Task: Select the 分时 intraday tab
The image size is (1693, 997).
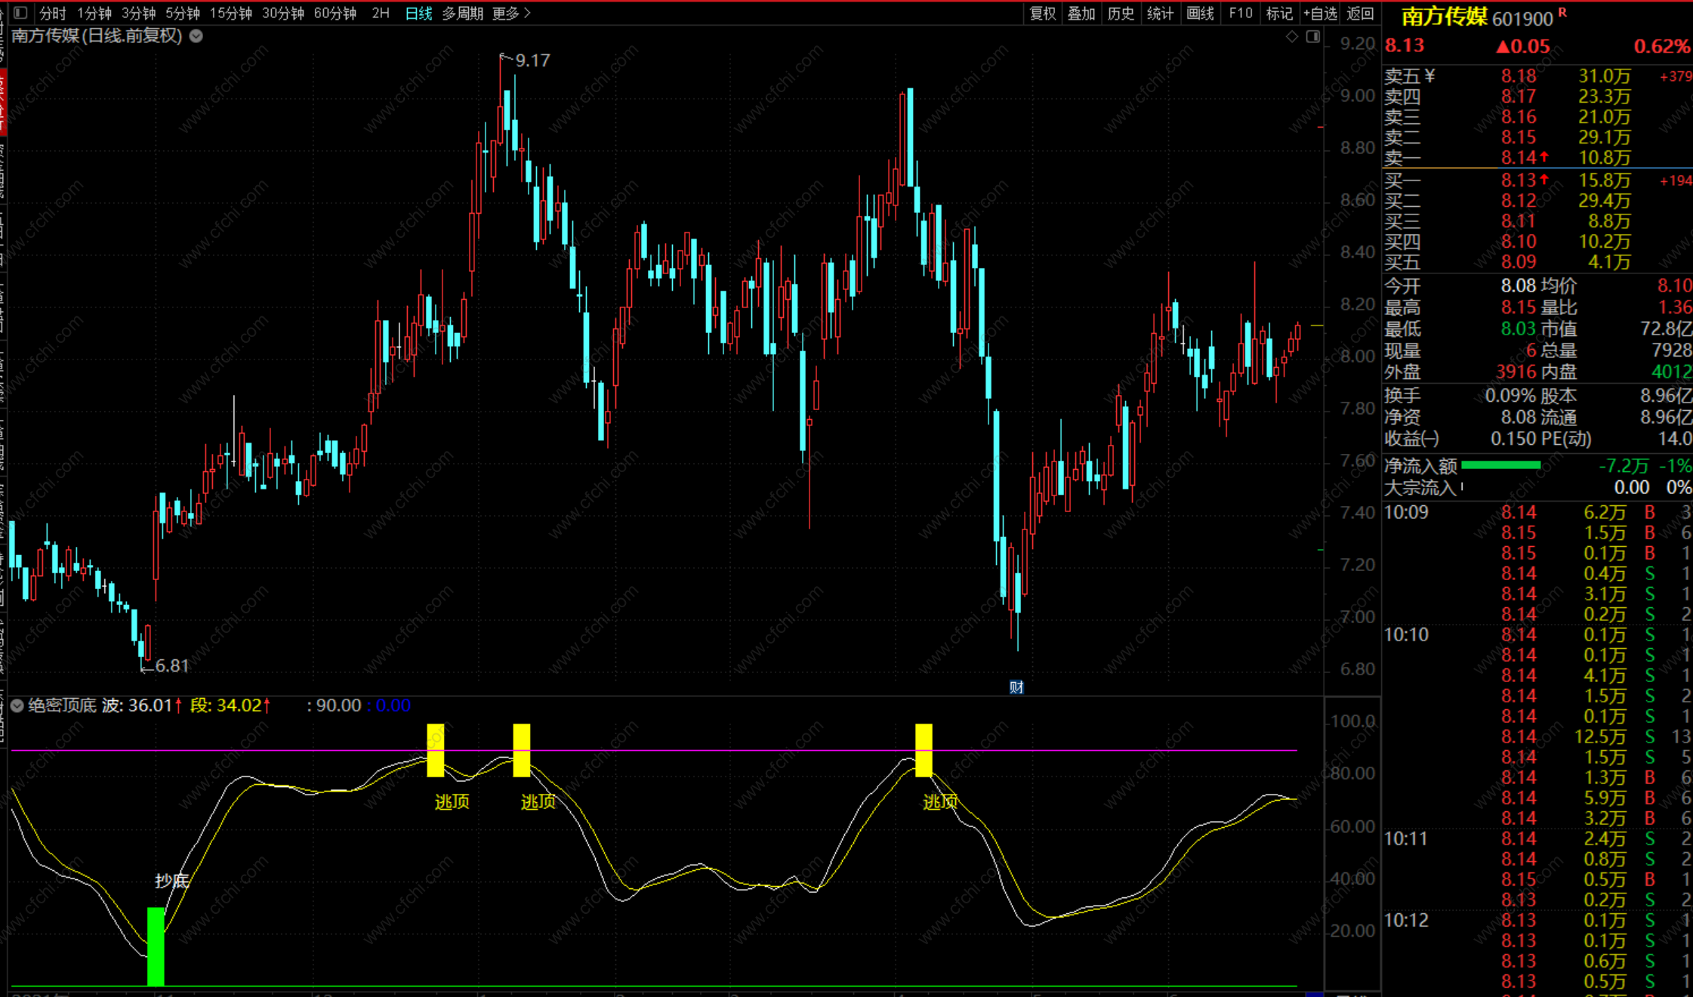Action: [x=52, y=13]
